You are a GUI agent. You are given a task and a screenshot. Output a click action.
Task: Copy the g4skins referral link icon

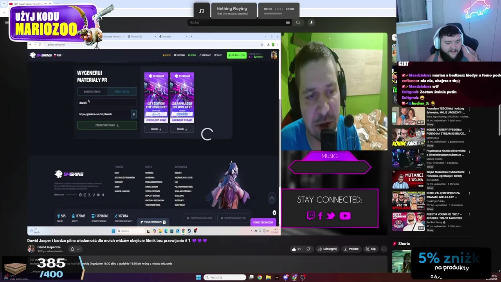tap(133, 114)
